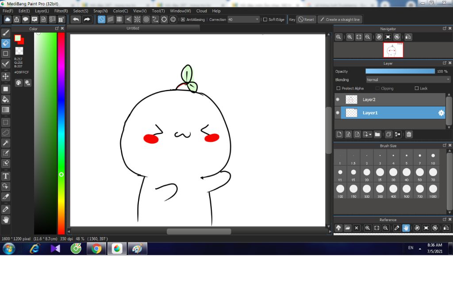Hide Layer2 visibility
453x293 pixels.
tap(338, 99)
